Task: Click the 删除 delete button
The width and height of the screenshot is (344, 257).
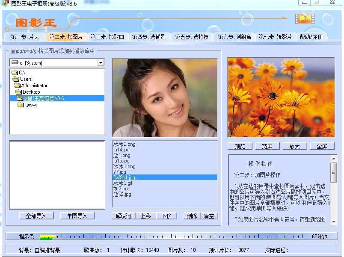Action: coord(192,216)
